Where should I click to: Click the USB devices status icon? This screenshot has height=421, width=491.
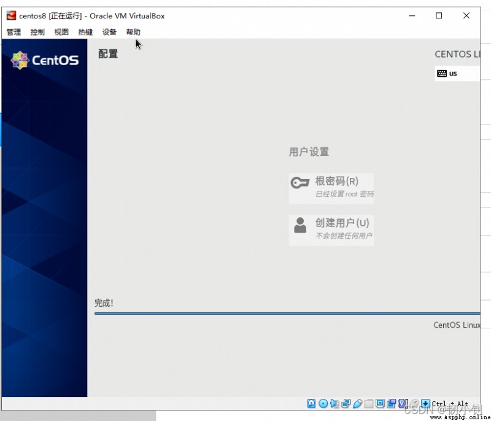click(x=358, y=403)
